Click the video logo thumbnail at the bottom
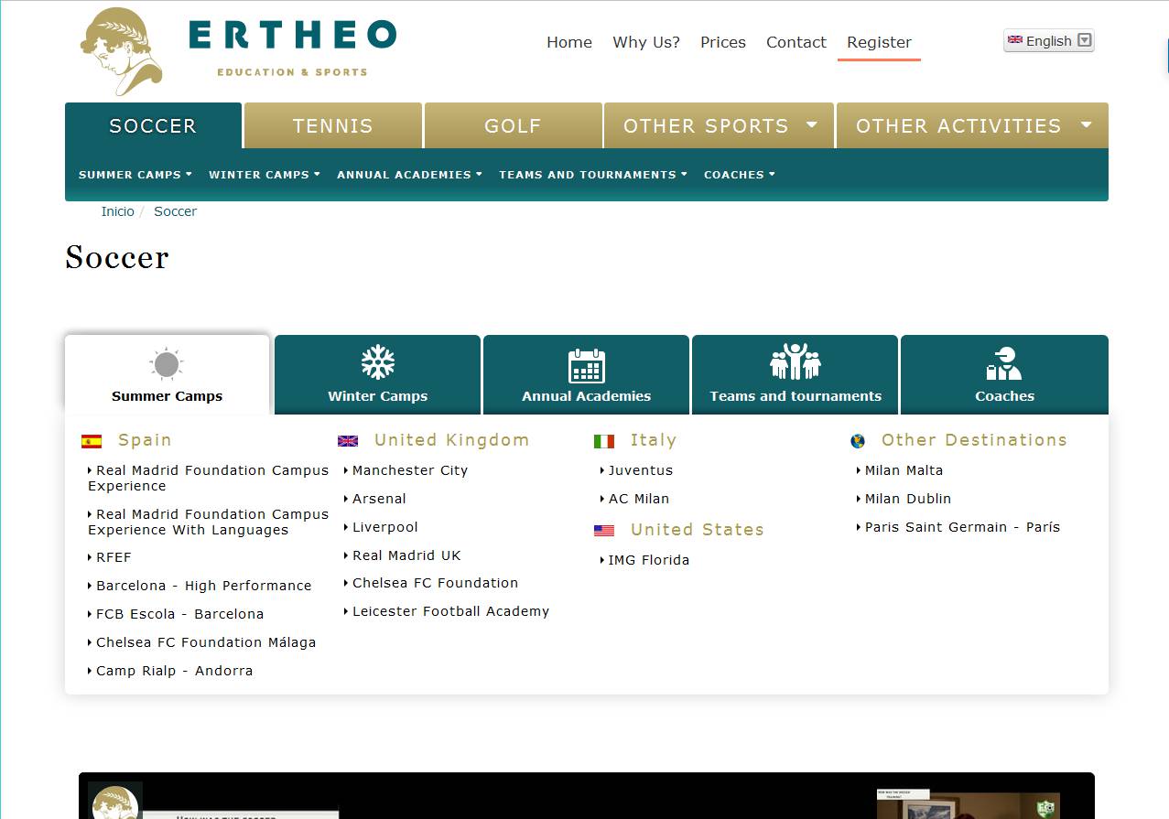This screenshot has height=819, width=1169. tap(115, 800)
